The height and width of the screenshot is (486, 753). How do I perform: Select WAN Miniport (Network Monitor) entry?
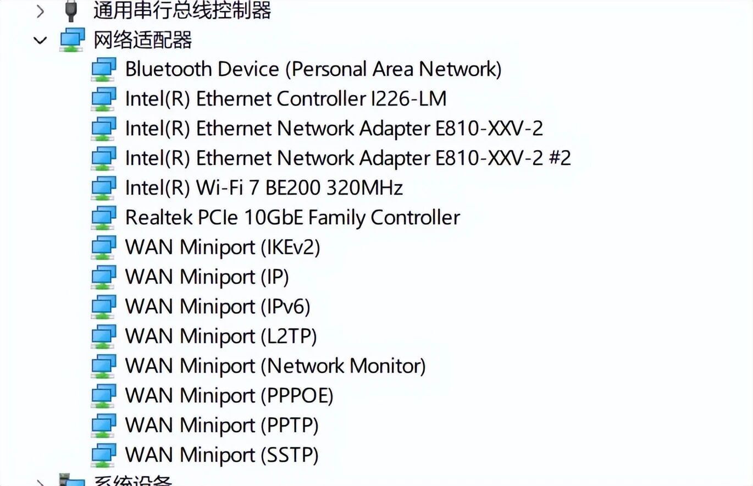point(275,366)
